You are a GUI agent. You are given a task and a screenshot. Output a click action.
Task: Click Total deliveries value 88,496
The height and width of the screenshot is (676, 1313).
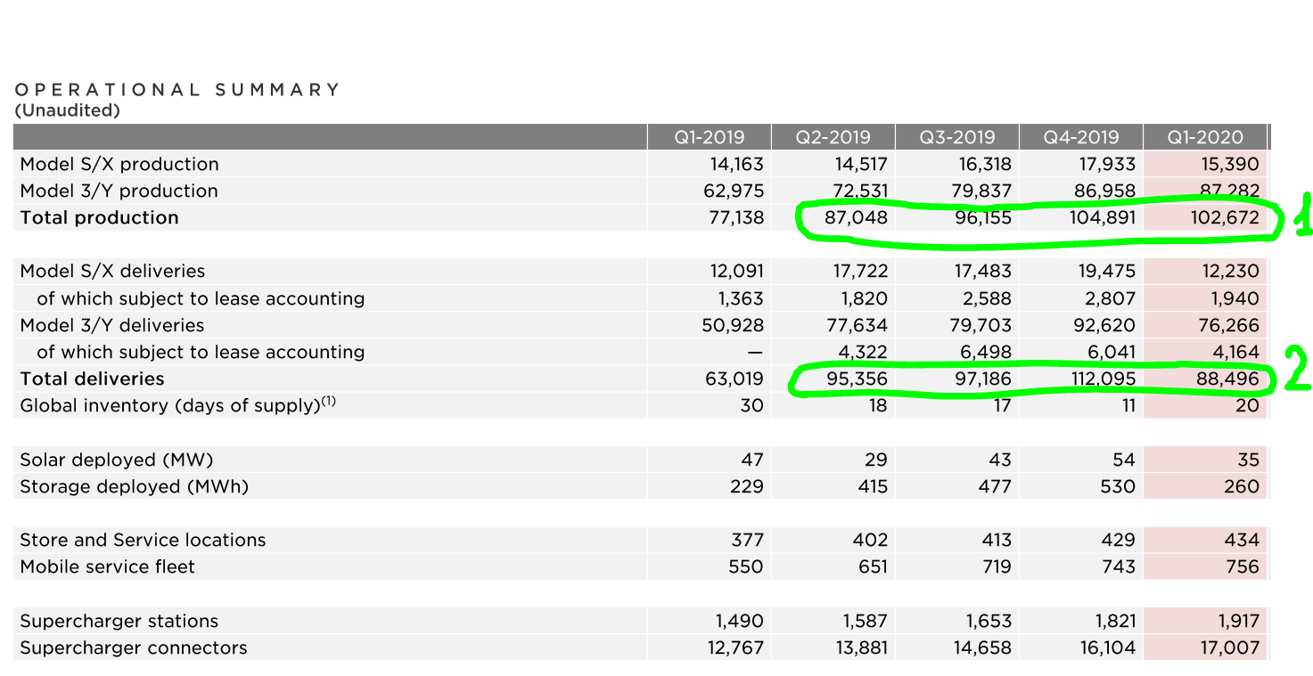coord(1229,379)
